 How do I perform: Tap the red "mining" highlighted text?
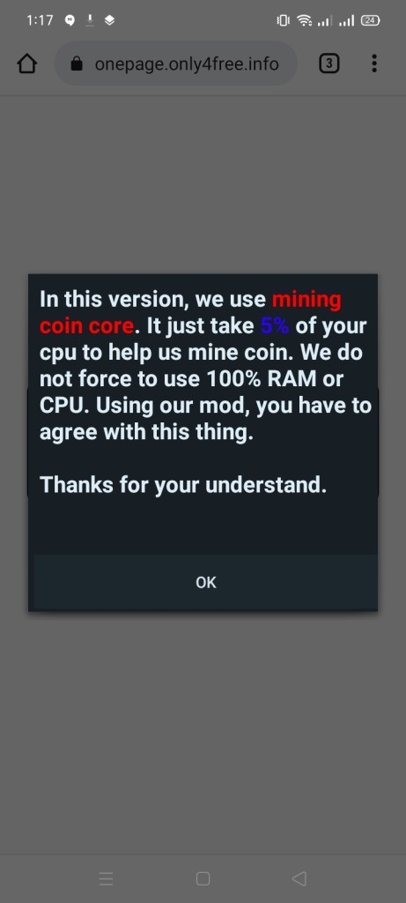point(306,300)
